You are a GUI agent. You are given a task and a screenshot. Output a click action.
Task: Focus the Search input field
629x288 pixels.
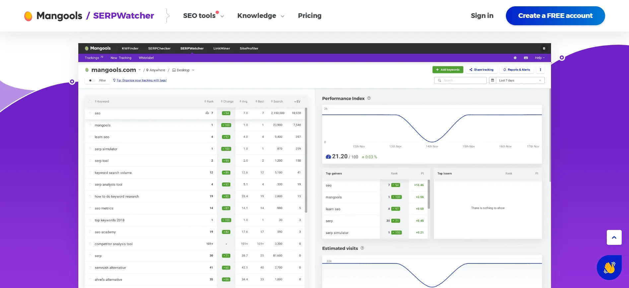point(460,80)
